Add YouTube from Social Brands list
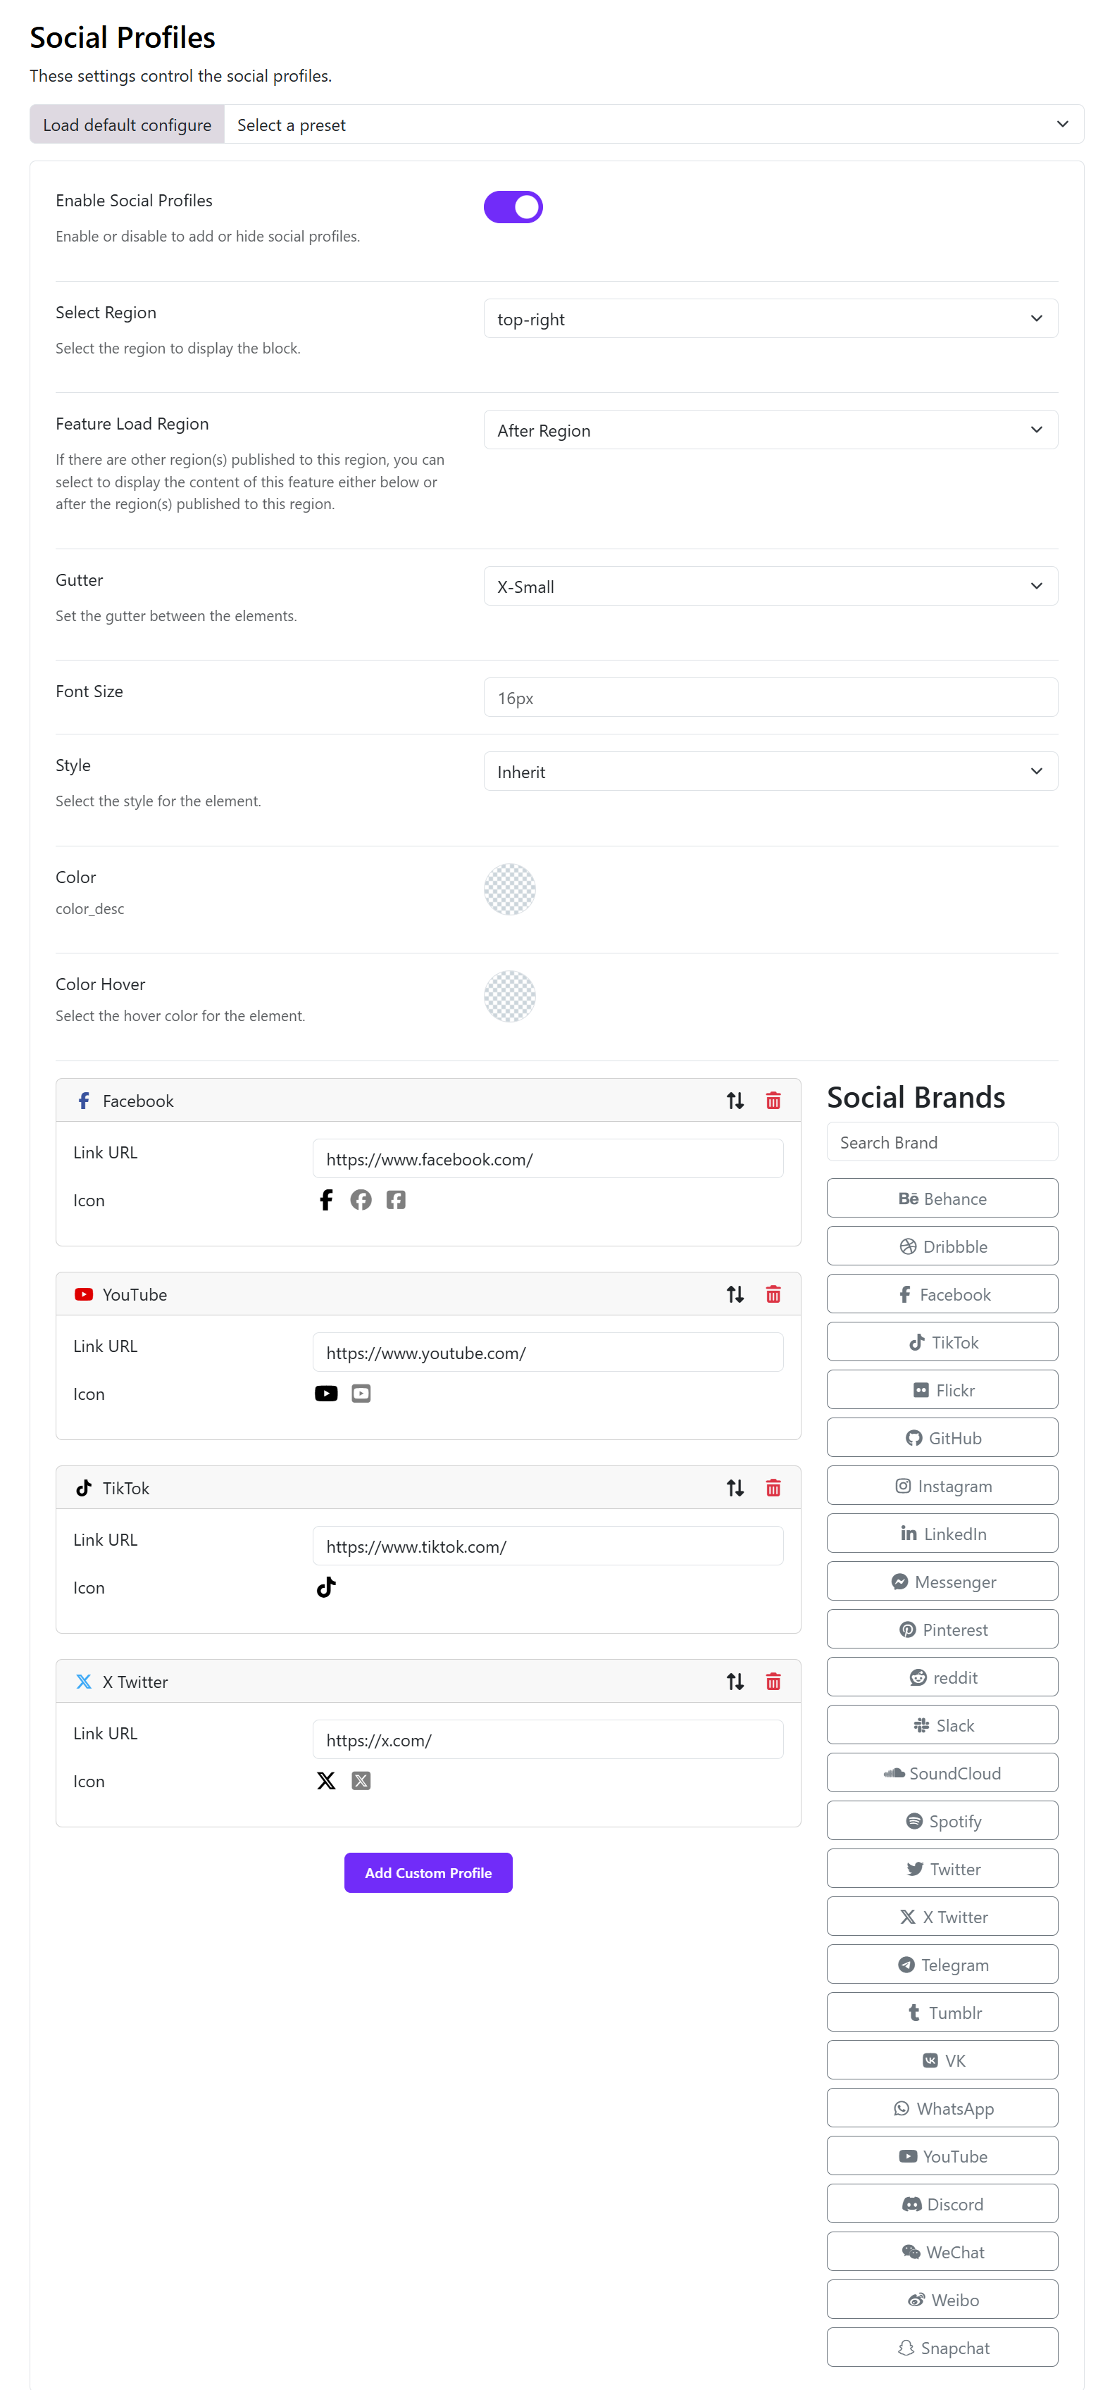 click(x=942, y=2157)
